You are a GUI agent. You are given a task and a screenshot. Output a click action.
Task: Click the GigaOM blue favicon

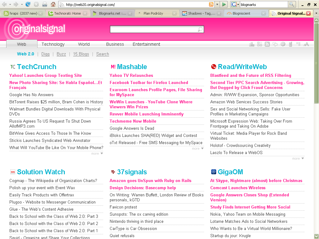213,172
